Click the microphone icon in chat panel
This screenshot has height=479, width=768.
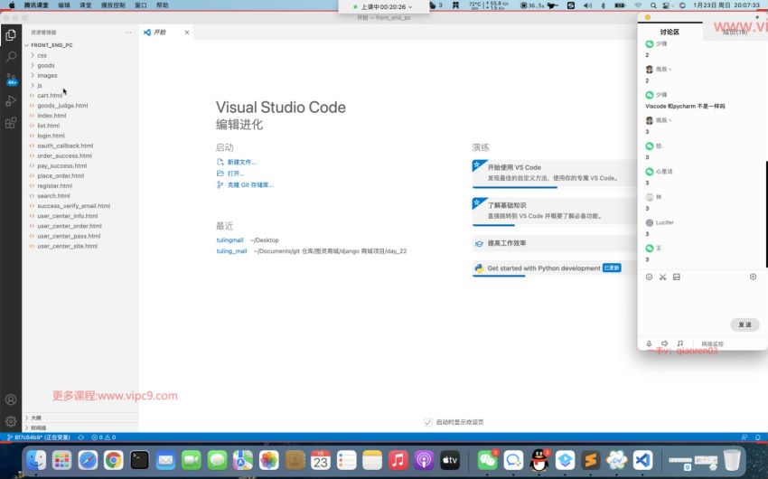pos(649,343)
